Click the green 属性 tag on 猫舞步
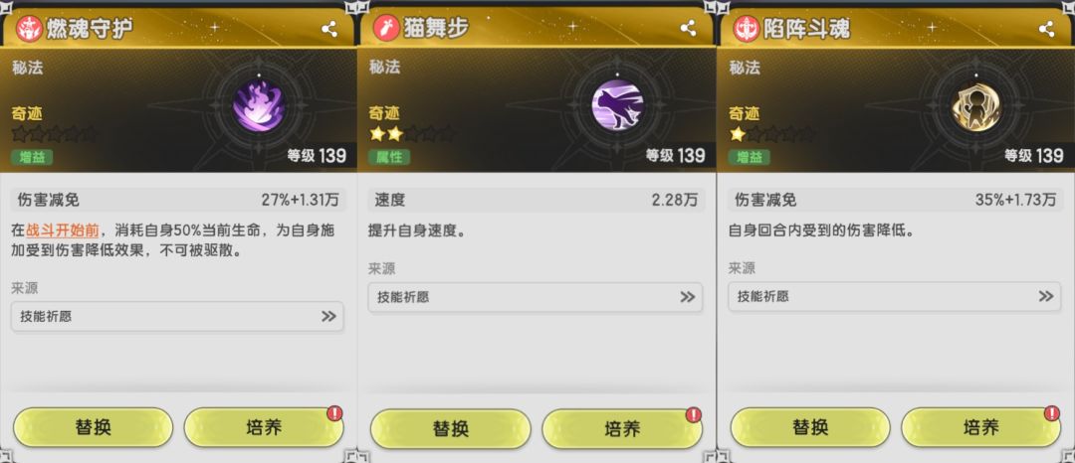 click(x=389, y=157)
